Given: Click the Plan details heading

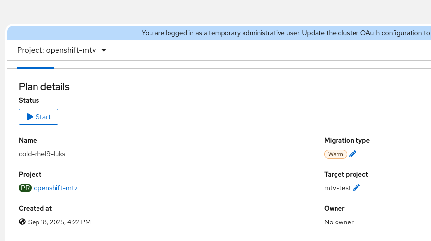Looking at the screenshot, I should [44, 87].
